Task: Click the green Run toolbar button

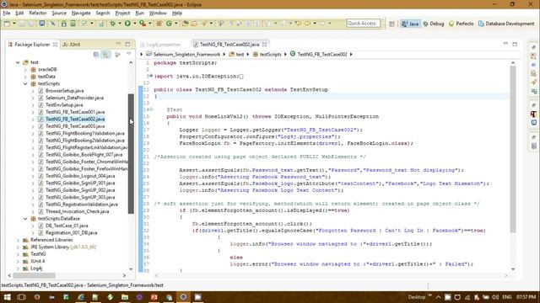Action: (127, 24)
